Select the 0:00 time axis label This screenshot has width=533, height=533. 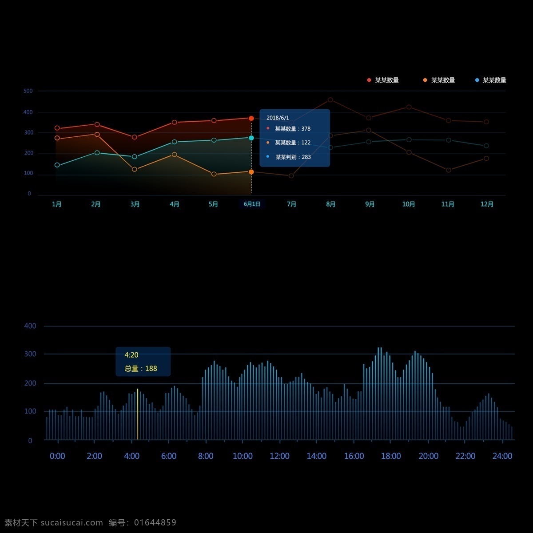pos(57,456)
